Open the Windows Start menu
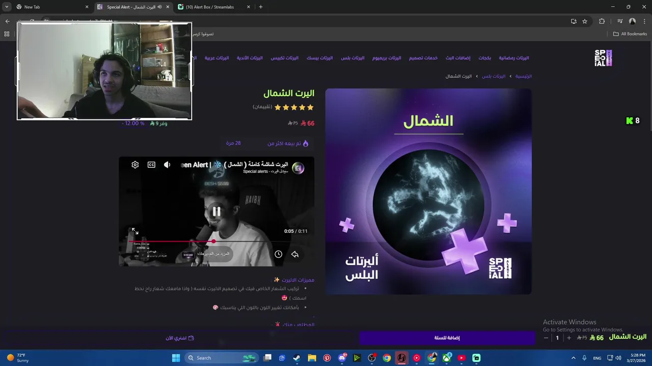 pyautogui.click(x=176, y=358)
